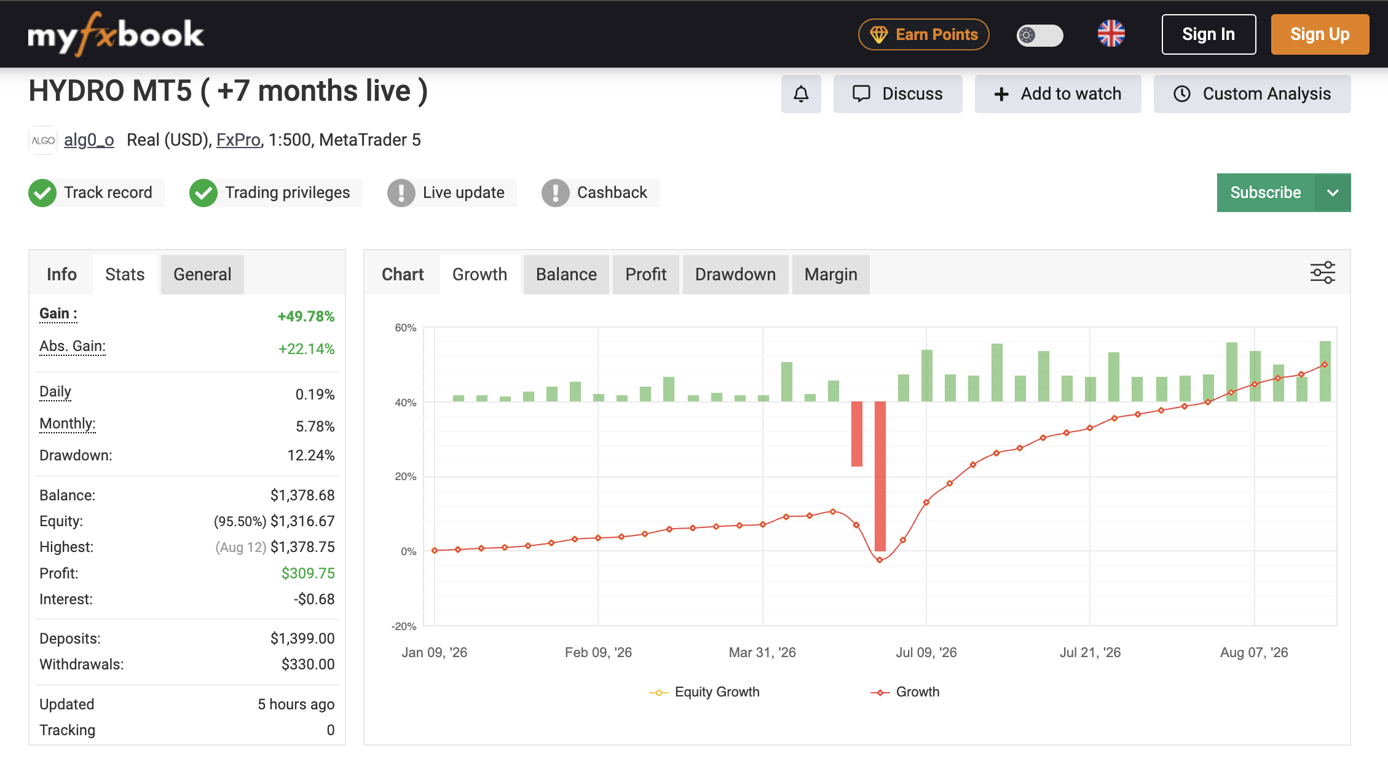1388x761 pixels.
Task: Click the Track record green checkmark
Action: click(42, 193)
